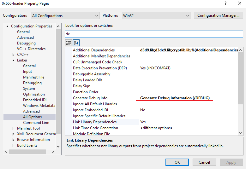Expand the Manifest Tool node
246x169 pixels.
14,128
